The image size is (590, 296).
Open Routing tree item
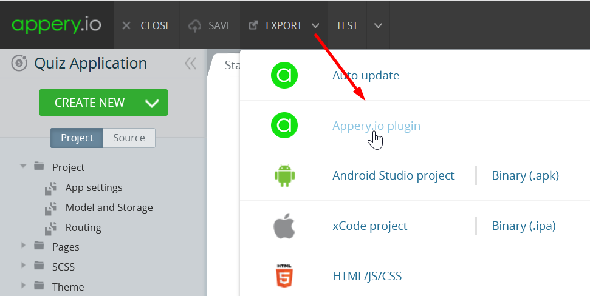(x=83, y=227)
